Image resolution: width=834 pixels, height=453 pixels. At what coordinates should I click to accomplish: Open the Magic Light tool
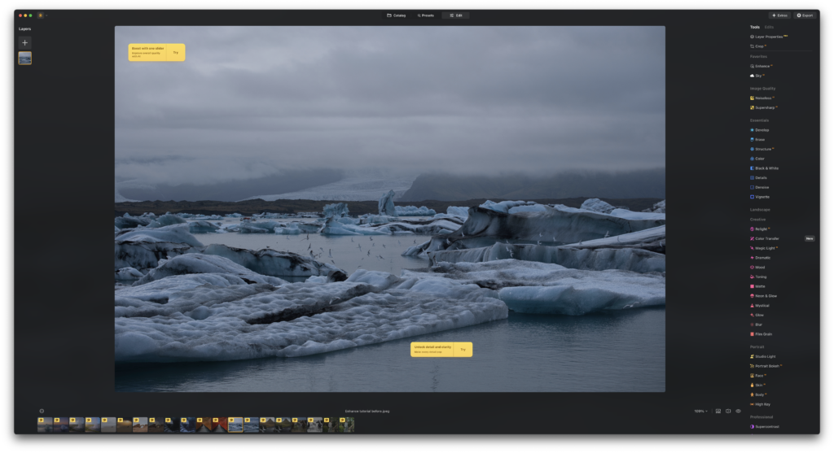[764, 248]
